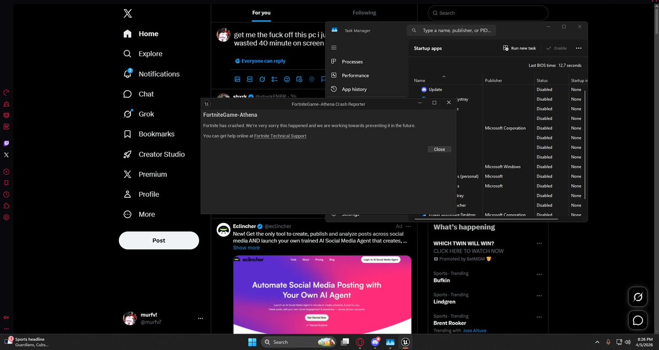Open Bookmarks in the X sidebar
The width and height of the screenshot is (659, 350).
[149, 134]
